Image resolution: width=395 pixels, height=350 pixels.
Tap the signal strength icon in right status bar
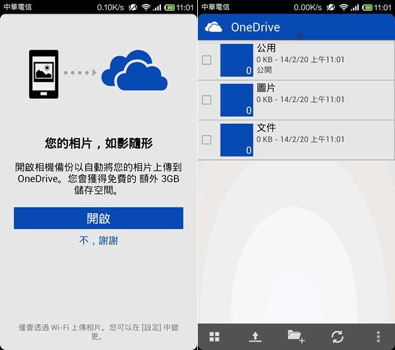355,7
